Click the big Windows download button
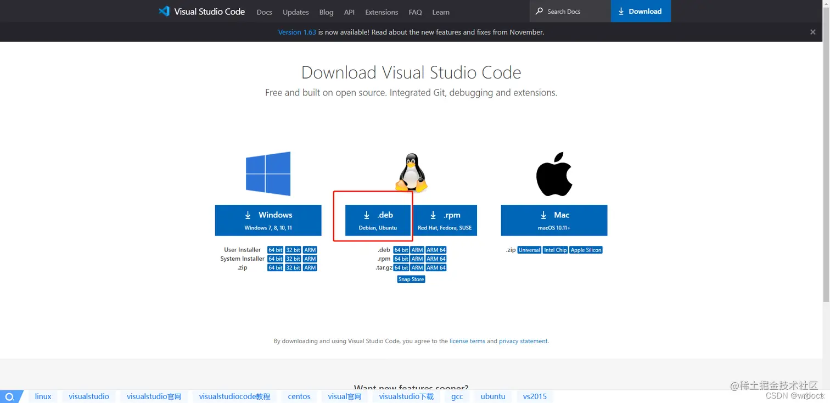The height and width of the screenshot is (403, 830). pyautogui.click(x=268, y=220)
